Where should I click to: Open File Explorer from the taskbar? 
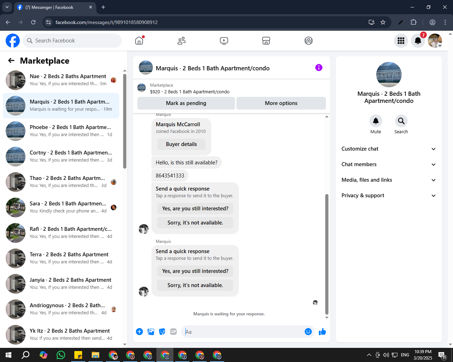coord(96,355)
